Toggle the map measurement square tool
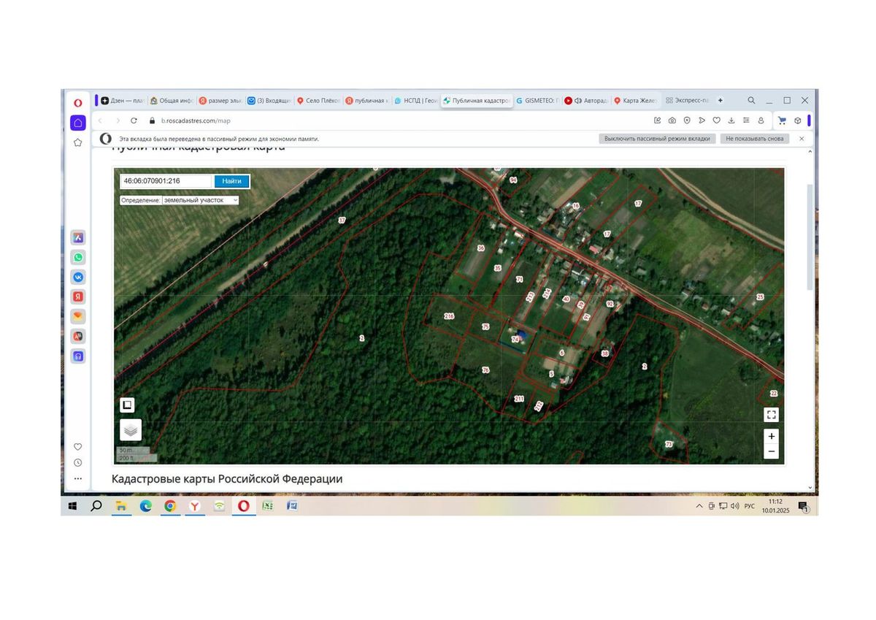Screen dimensions: 876x620 click(x=127, y=405)
